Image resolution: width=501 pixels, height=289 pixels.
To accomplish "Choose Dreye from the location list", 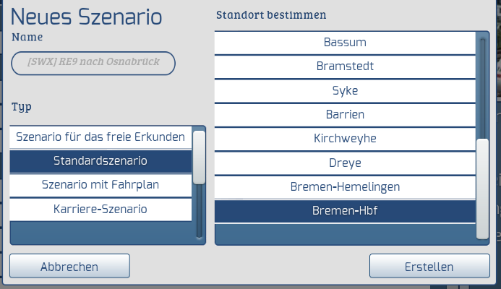I will point(345,163).
